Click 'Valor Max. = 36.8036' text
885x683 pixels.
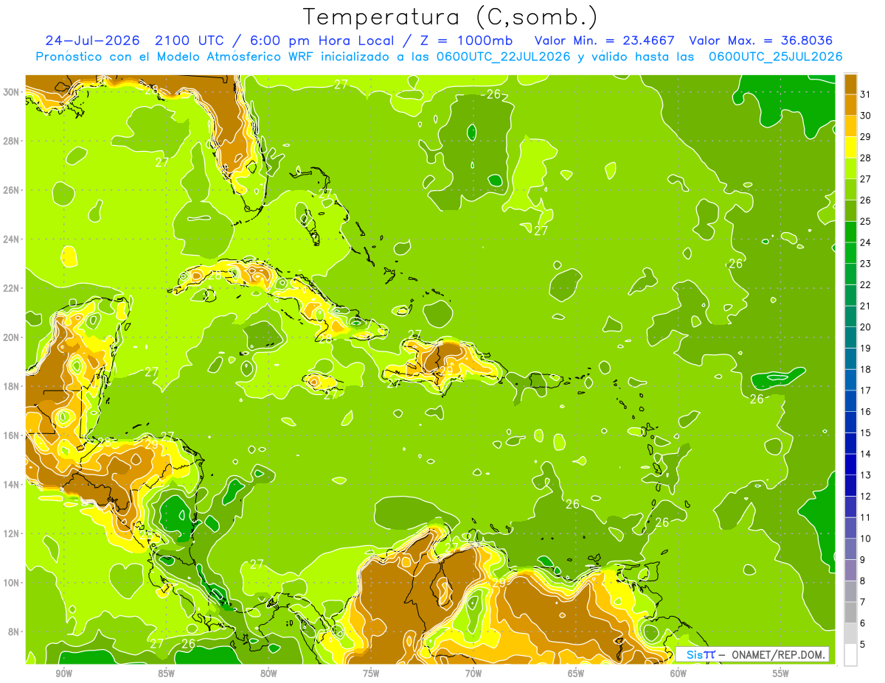pyautogui.click(x=760, y=41)
